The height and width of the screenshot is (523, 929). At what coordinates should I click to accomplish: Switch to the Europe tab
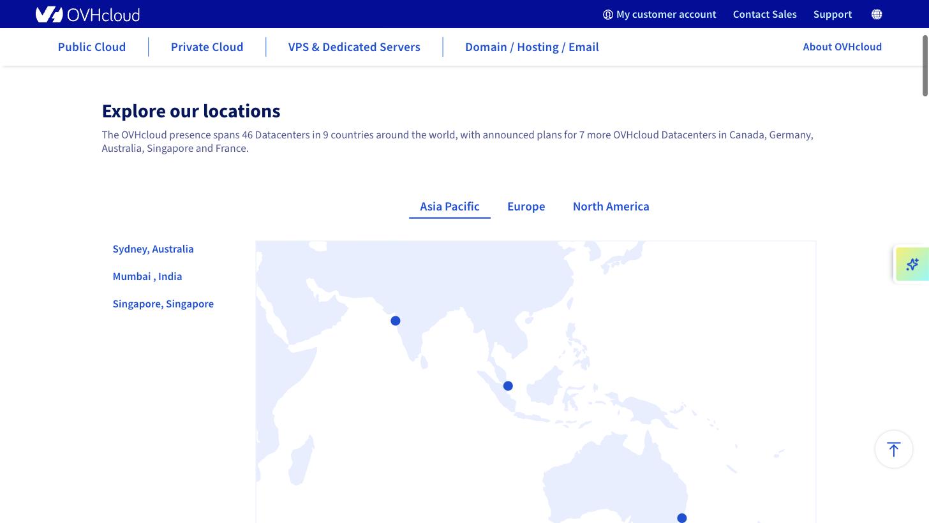point(526,206)
